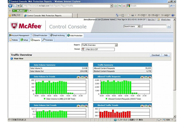Select bar chart icon in Data Volume In Trends
The image size is (184, 122).
coord(78,77)
